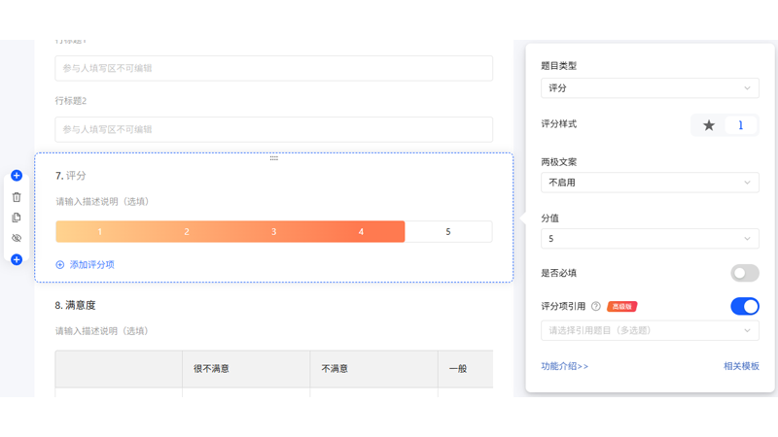Choose the number rating style

click(740, 125)
